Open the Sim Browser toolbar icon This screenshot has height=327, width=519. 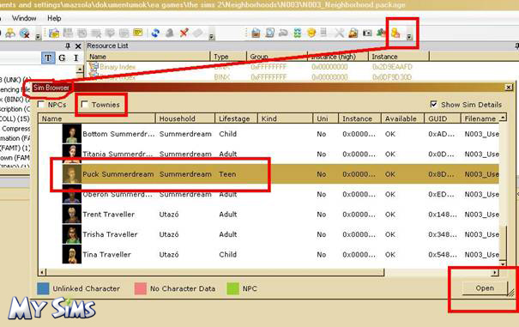coord(395,33)
